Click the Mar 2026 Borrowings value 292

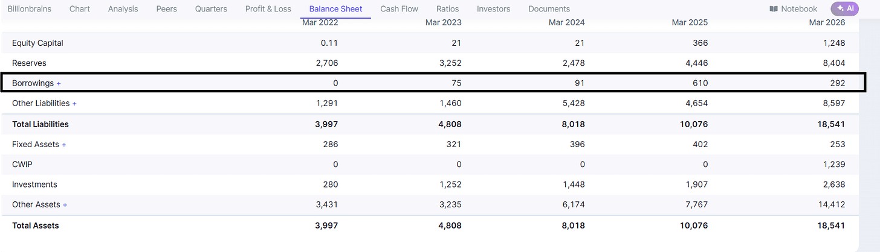pos(837,83)
